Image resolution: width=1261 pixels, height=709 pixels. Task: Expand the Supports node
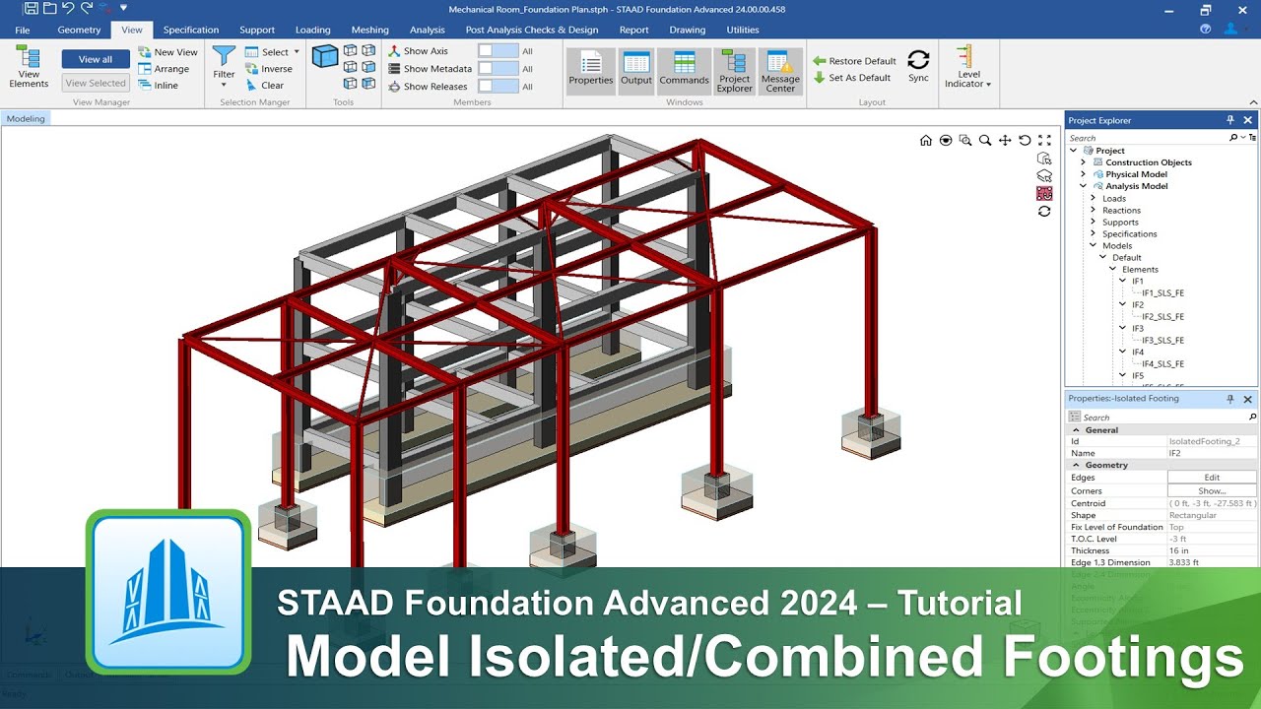tap(1093, 222)
